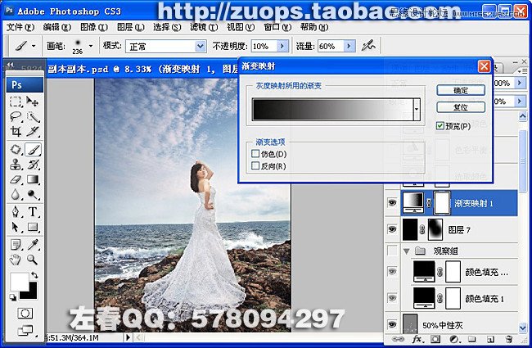
Task: Select the Magic Wand tool
Action: tap(33, 116)
